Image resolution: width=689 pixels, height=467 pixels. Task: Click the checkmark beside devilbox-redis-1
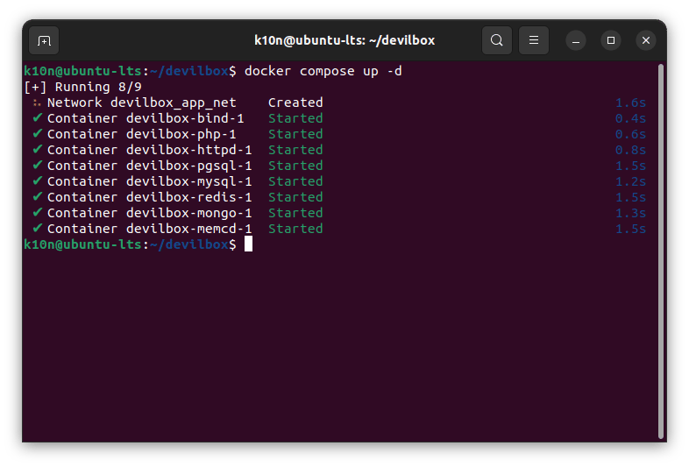point(37,197)
